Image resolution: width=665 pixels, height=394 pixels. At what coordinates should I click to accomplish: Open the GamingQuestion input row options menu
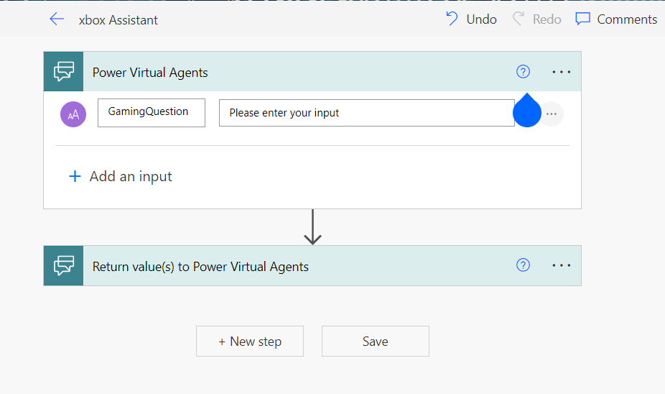[551, 114]
